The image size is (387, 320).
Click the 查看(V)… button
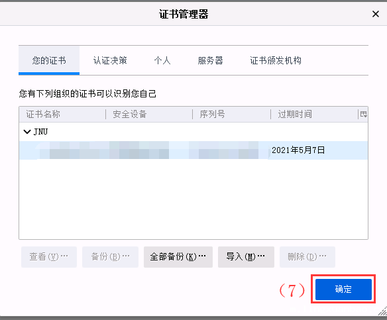tap(49, 257)
